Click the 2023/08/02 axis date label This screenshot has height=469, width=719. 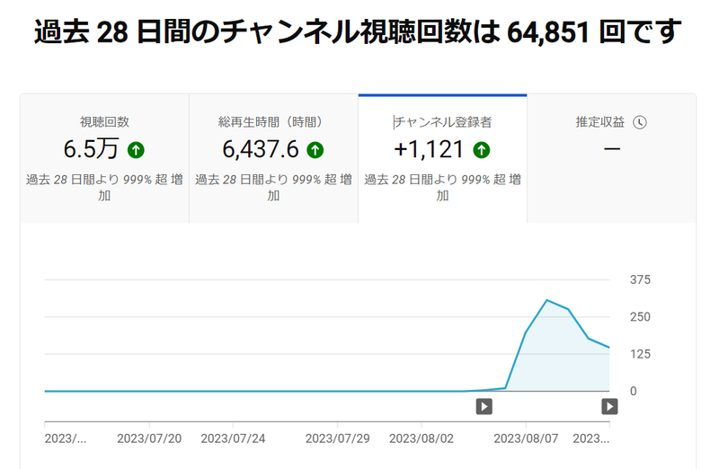click(x=422, y=438)
